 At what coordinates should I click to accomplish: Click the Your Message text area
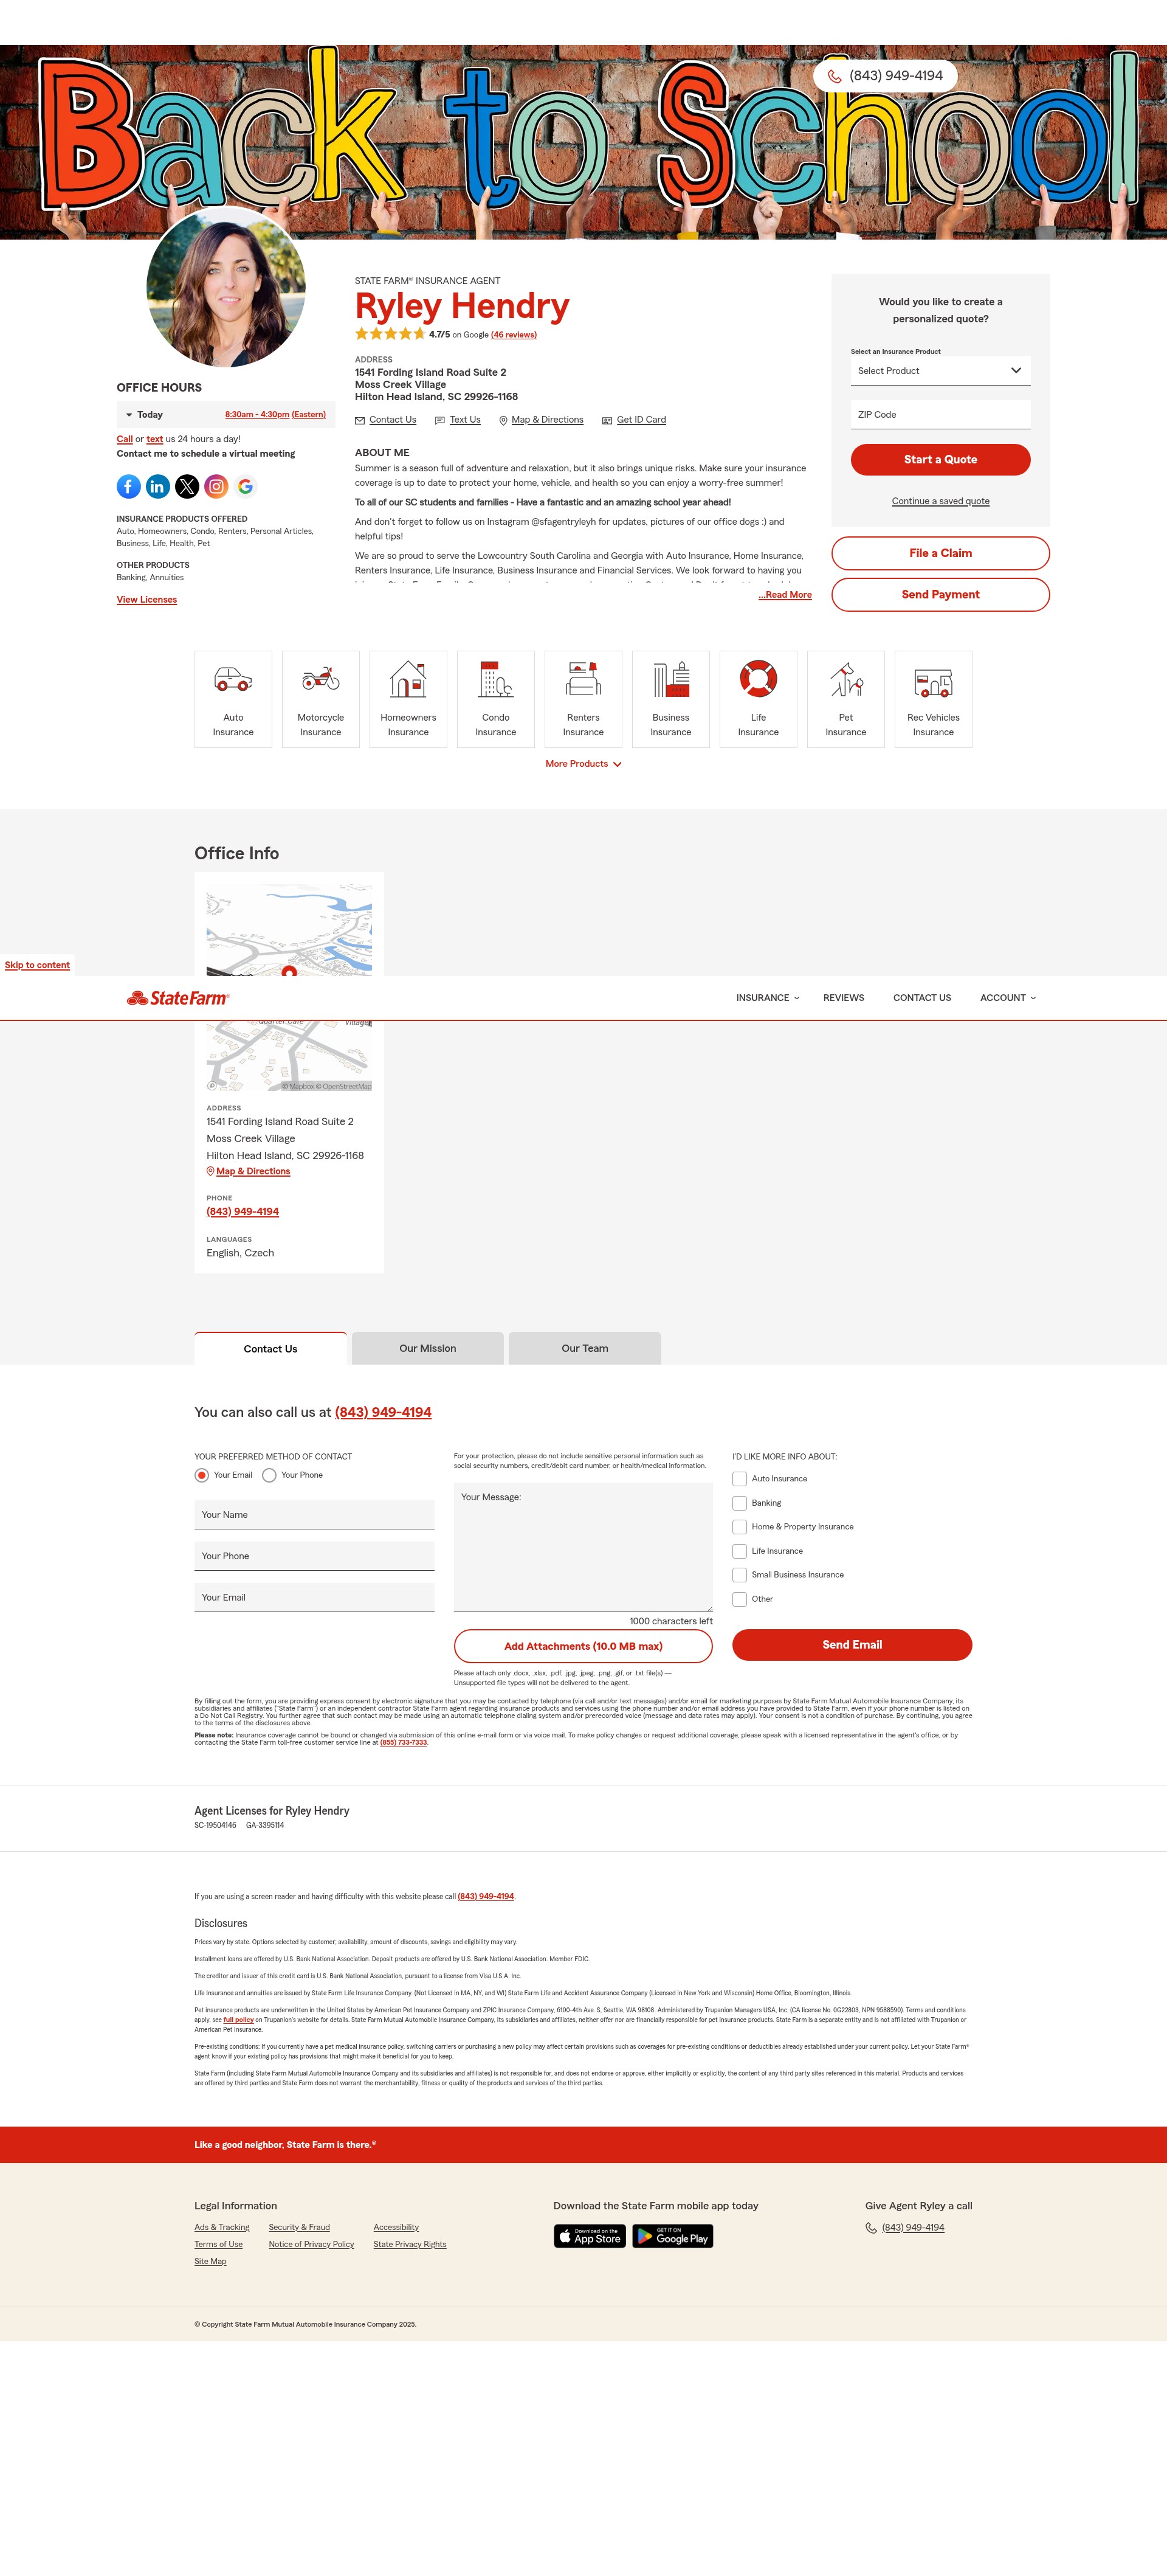[583, 1547]
